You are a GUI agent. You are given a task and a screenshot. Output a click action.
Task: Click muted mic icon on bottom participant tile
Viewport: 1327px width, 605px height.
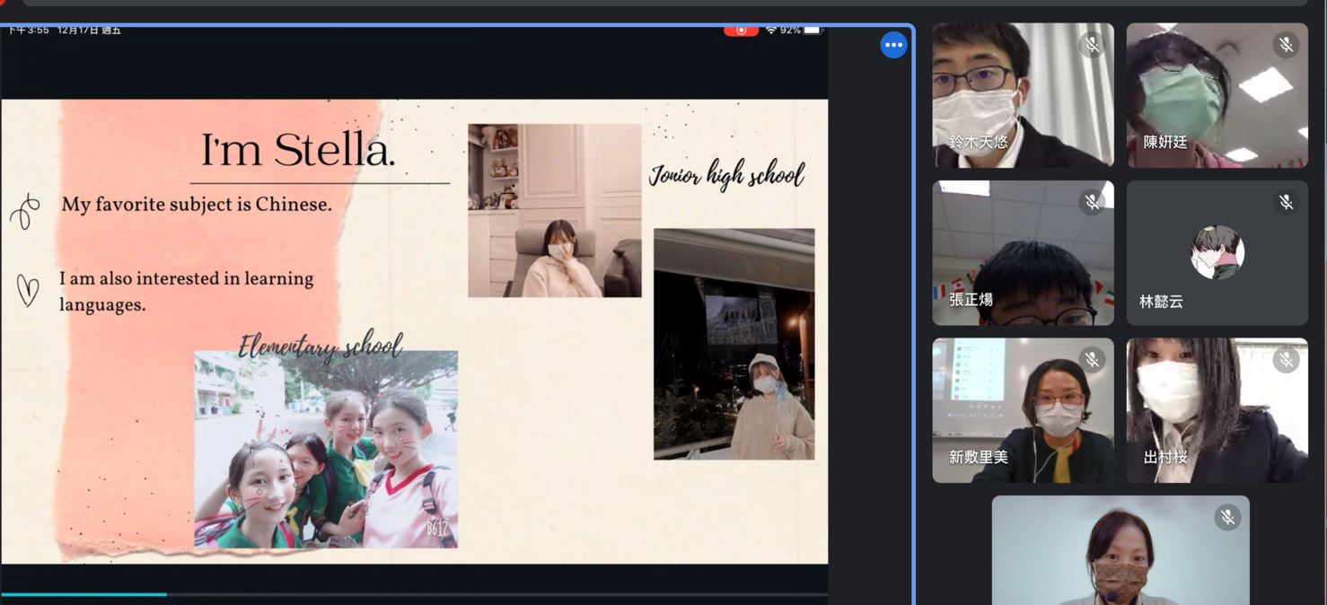click(1227, 518)
